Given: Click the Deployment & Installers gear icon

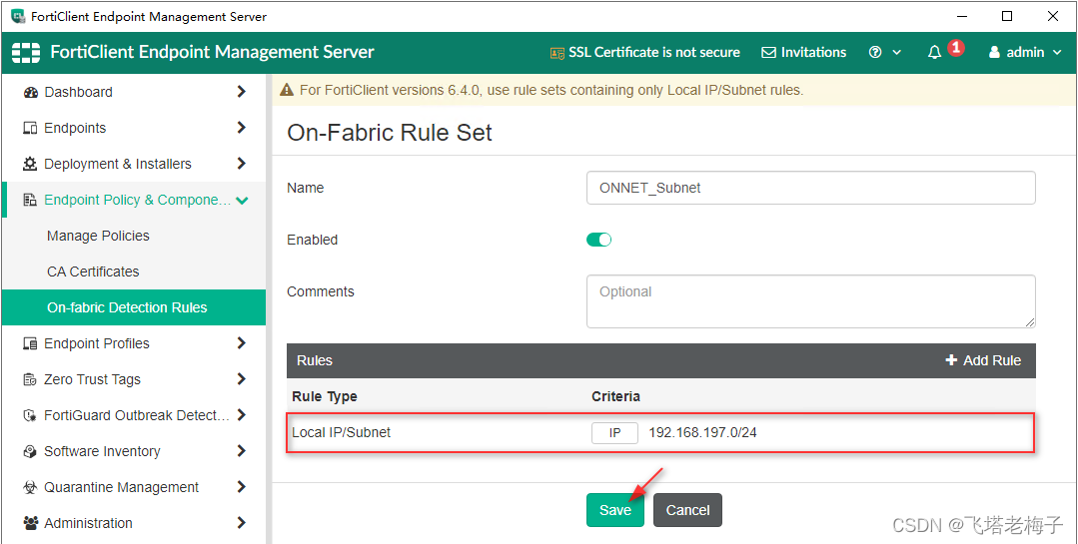Looking at the screenshot, I should point(30,164).
